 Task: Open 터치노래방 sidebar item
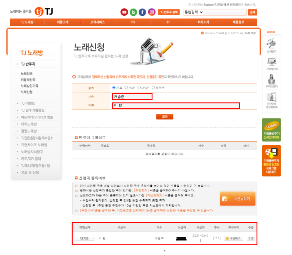pos(29,124)
